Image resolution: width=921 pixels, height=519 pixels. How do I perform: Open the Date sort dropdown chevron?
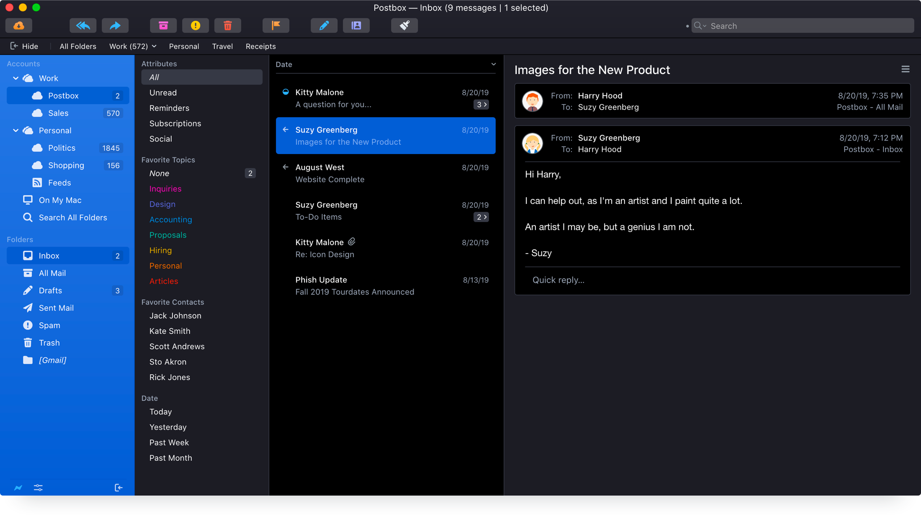[x=494, y=64]
